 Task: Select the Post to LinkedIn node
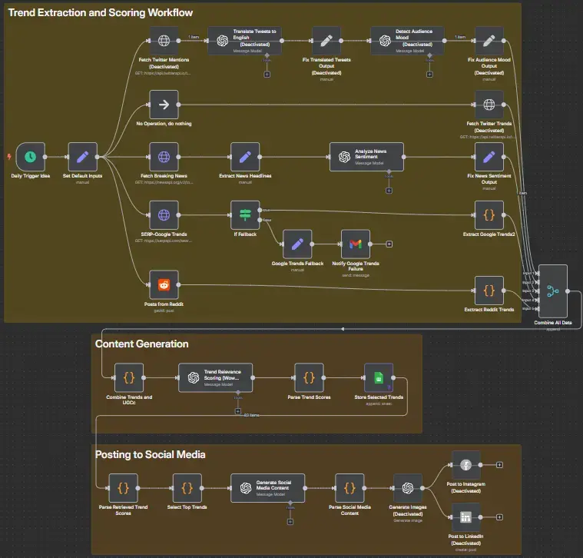pyautogui.click(x=466, y=516)
